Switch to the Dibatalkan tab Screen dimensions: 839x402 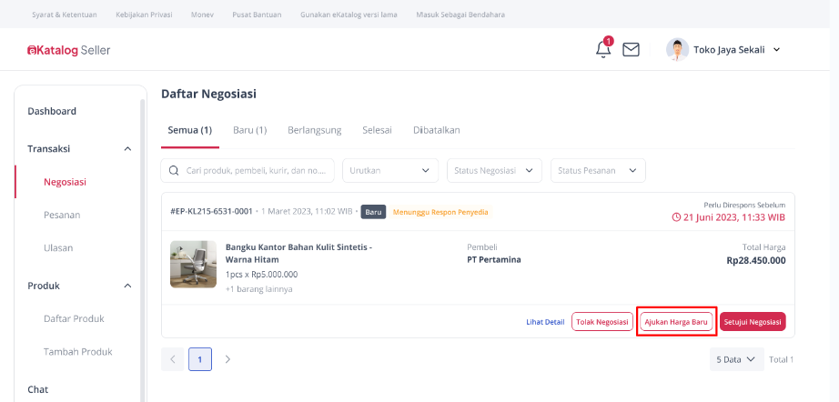coord(436,130)
